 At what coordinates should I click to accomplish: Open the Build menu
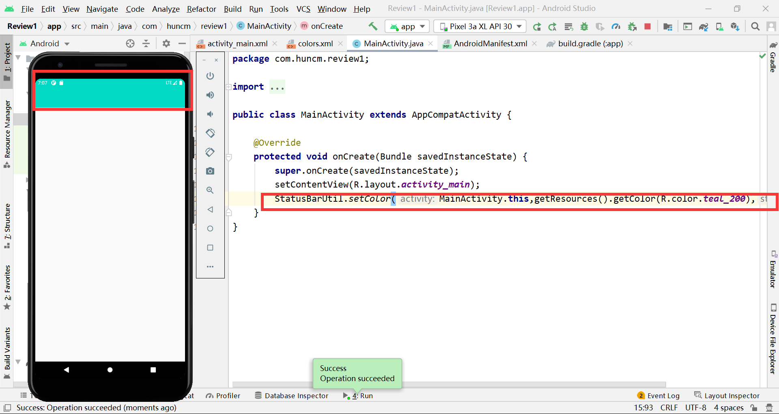click(x=232, y=9)
